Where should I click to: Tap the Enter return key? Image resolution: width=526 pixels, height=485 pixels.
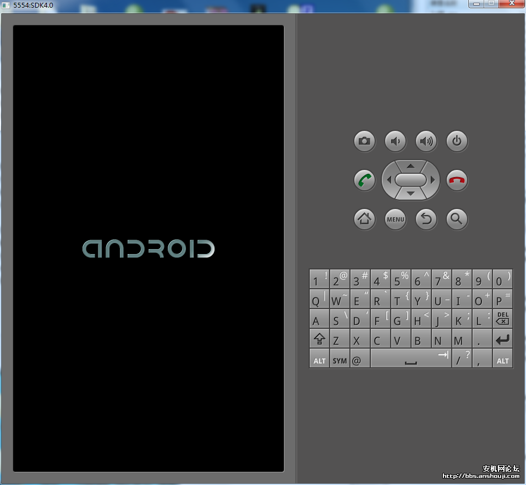click(x=502, y=339)
